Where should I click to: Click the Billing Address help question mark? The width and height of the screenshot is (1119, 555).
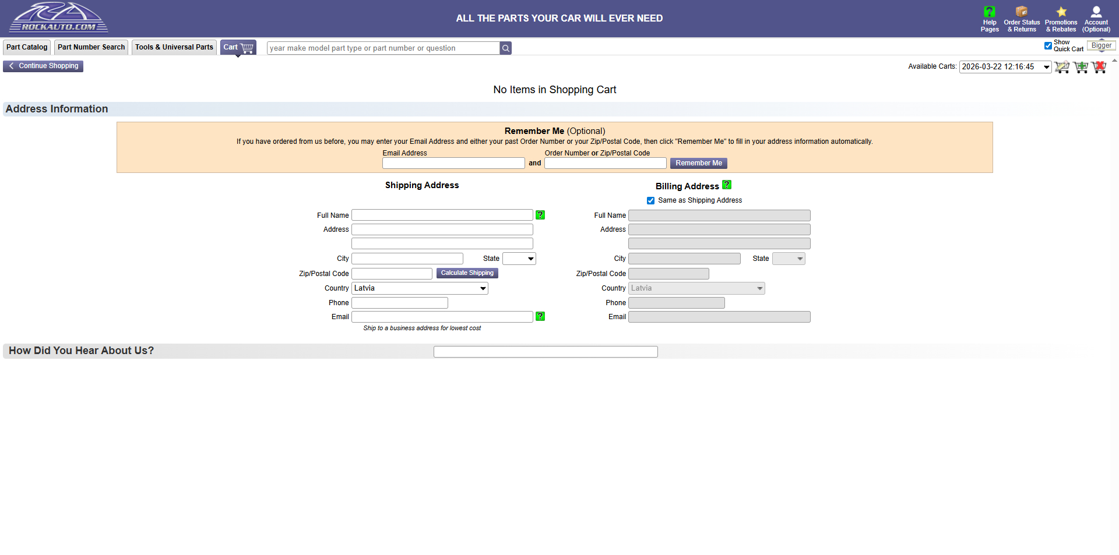click(x=726, y=185)
